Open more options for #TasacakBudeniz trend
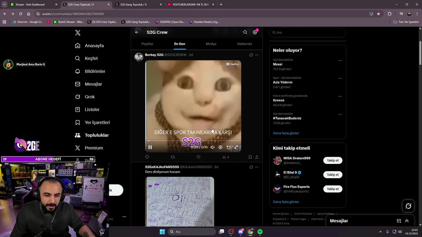 340,115
